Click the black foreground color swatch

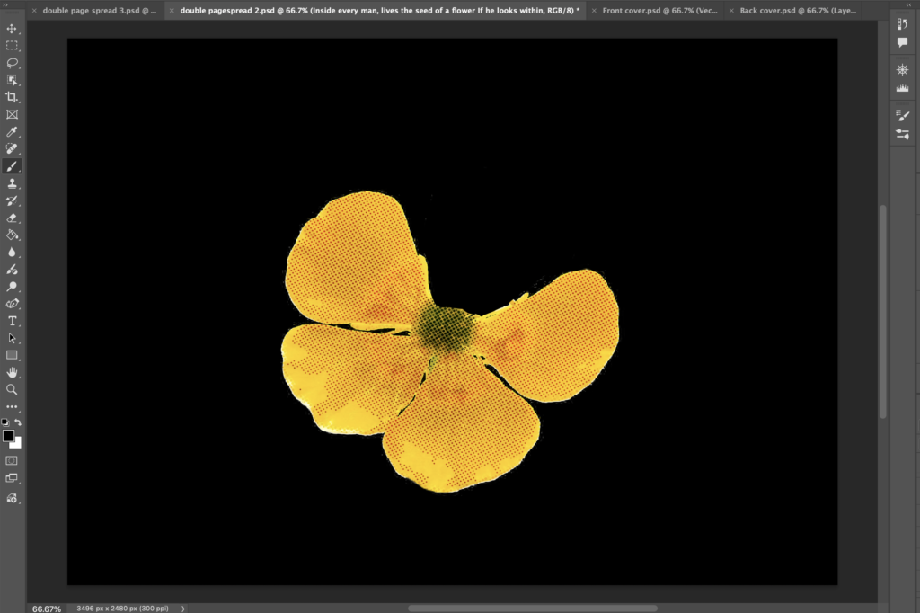[8, 435]
